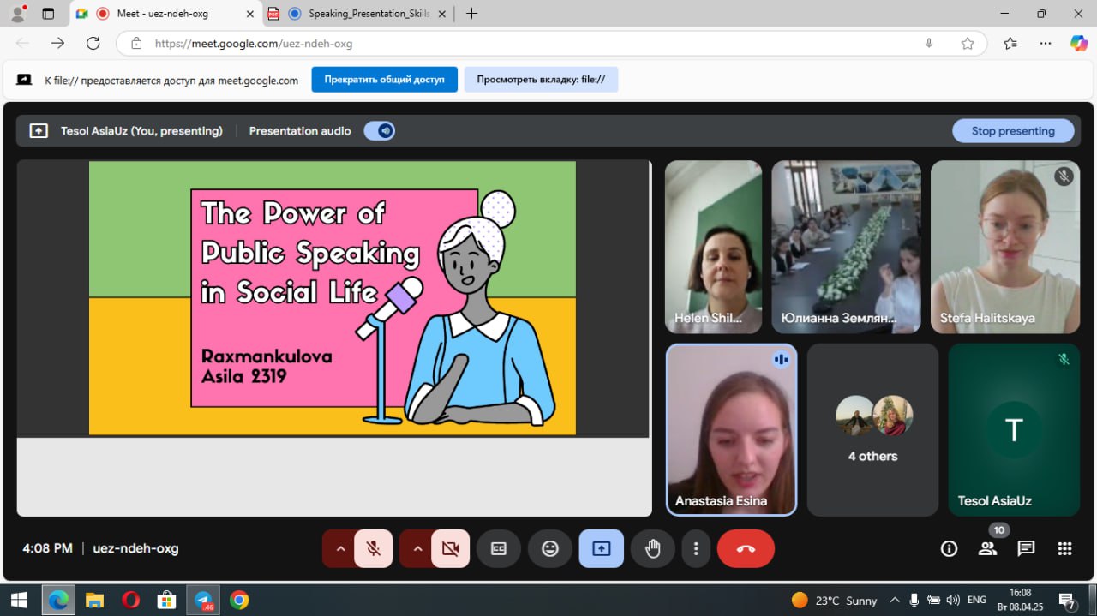View site information lock icon
Image resolution: width=1097 pixels, height=616 pixels.
[135, 44]
